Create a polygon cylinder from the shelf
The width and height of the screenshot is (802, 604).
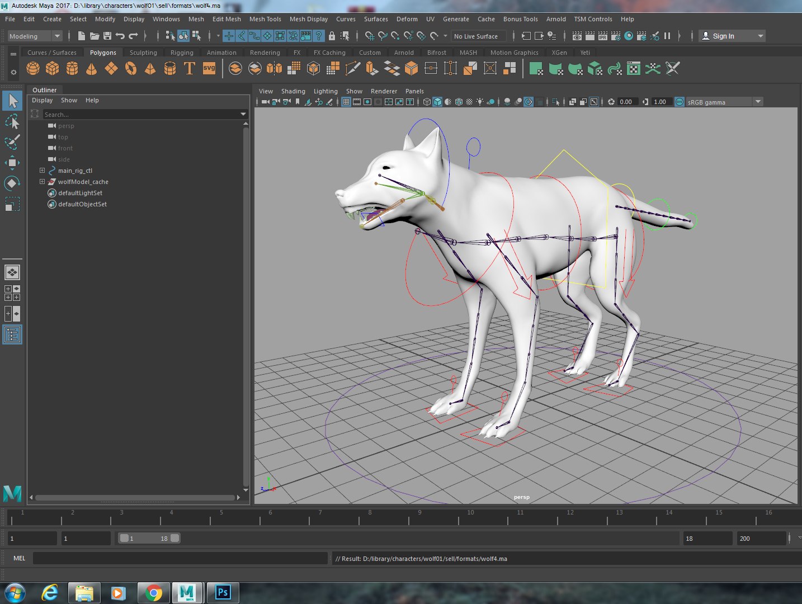72,69
